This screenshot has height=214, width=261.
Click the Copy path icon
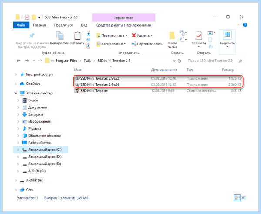(x=88, y=40)
